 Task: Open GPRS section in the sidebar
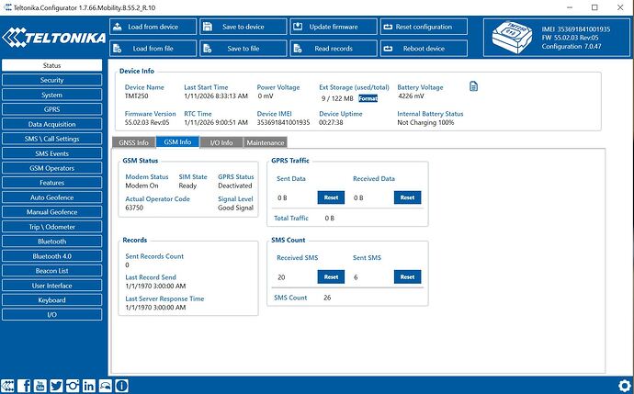coord(51,109)
